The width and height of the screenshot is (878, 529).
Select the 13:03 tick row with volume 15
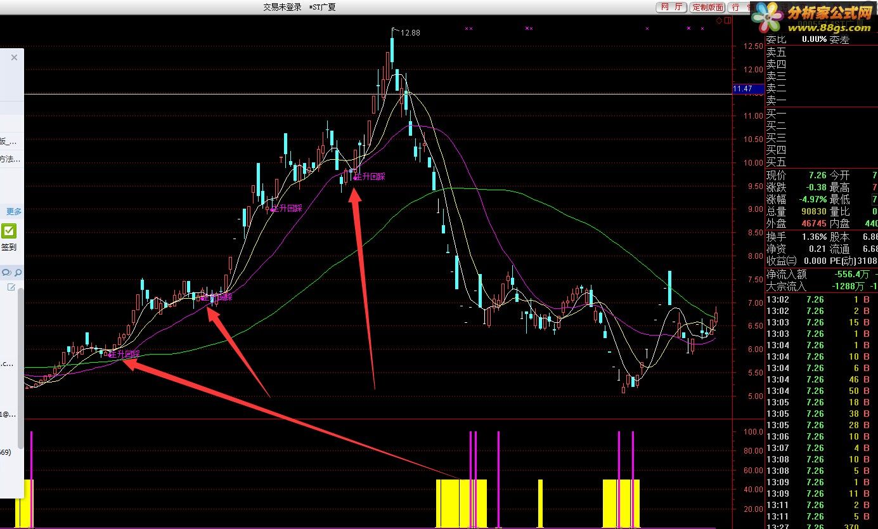click(822, 322)
